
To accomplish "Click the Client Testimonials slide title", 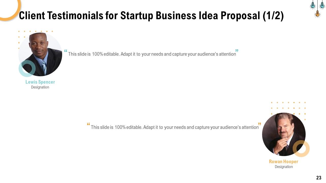I will (151, 16).
